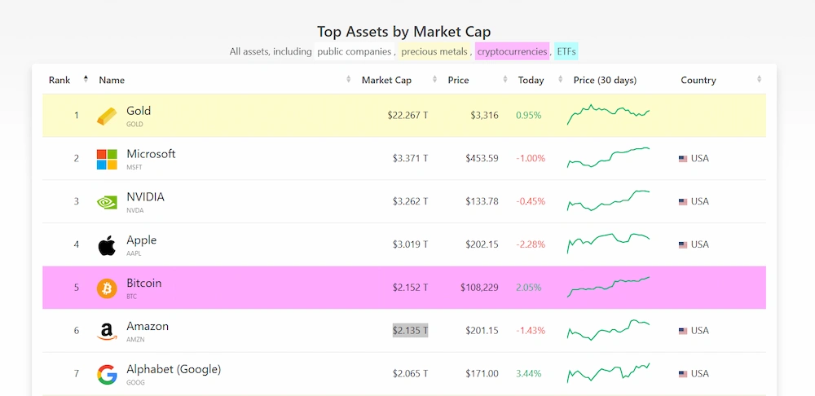Click Apple's -2.28% daily change
815x396 pixels.
[531, 244]
